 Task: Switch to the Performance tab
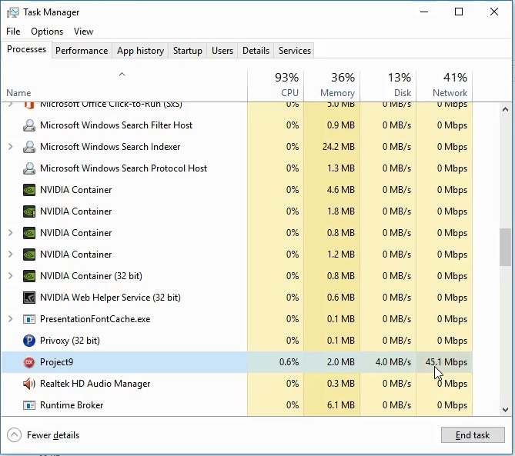click(x=82, y=51)
